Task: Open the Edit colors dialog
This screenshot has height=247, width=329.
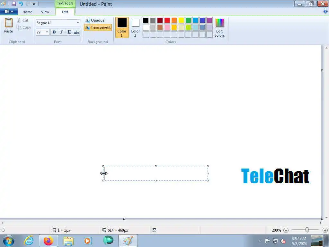Action: tap(219, 27)
